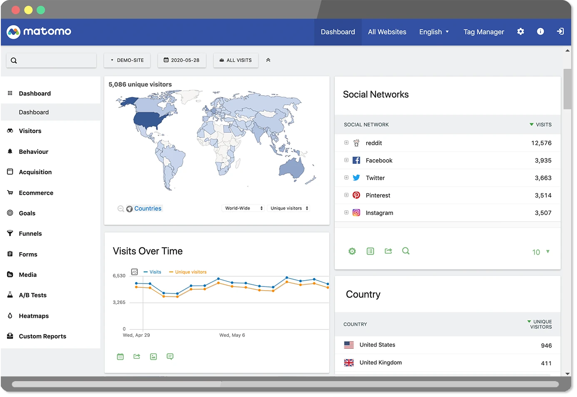Screen dimensions: 577x397
Task: Click the 2020-05-28 date button
Action: 182,60
